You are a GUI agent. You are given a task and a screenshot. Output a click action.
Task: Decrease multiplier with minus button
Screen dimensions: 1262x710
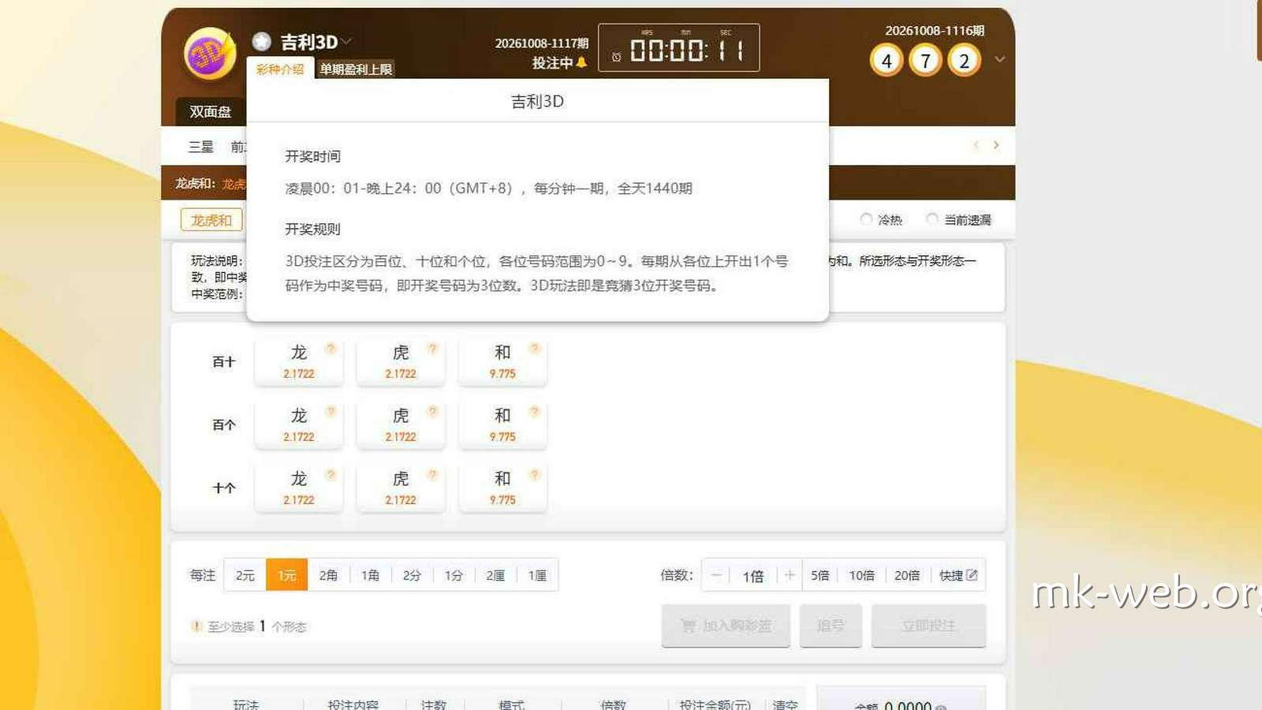[716, 575]
